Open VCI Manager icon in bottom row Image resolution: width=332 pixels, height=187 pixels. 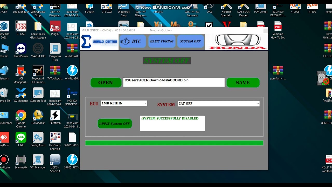pyautogui.click(x=38, y=162)
